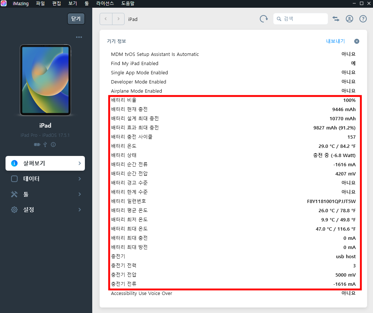Click the 충전 중 (-6.8 Watt) value
373x313 pixels.
tap(334, 156)
